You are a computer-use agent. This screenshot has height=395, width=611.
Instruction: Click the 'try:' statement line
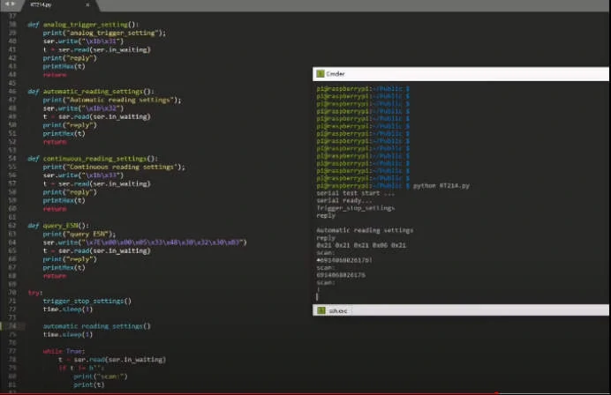point(35,292)
